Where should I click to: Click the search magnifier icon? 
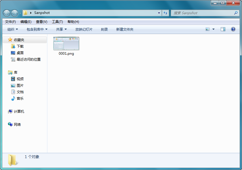236,13
